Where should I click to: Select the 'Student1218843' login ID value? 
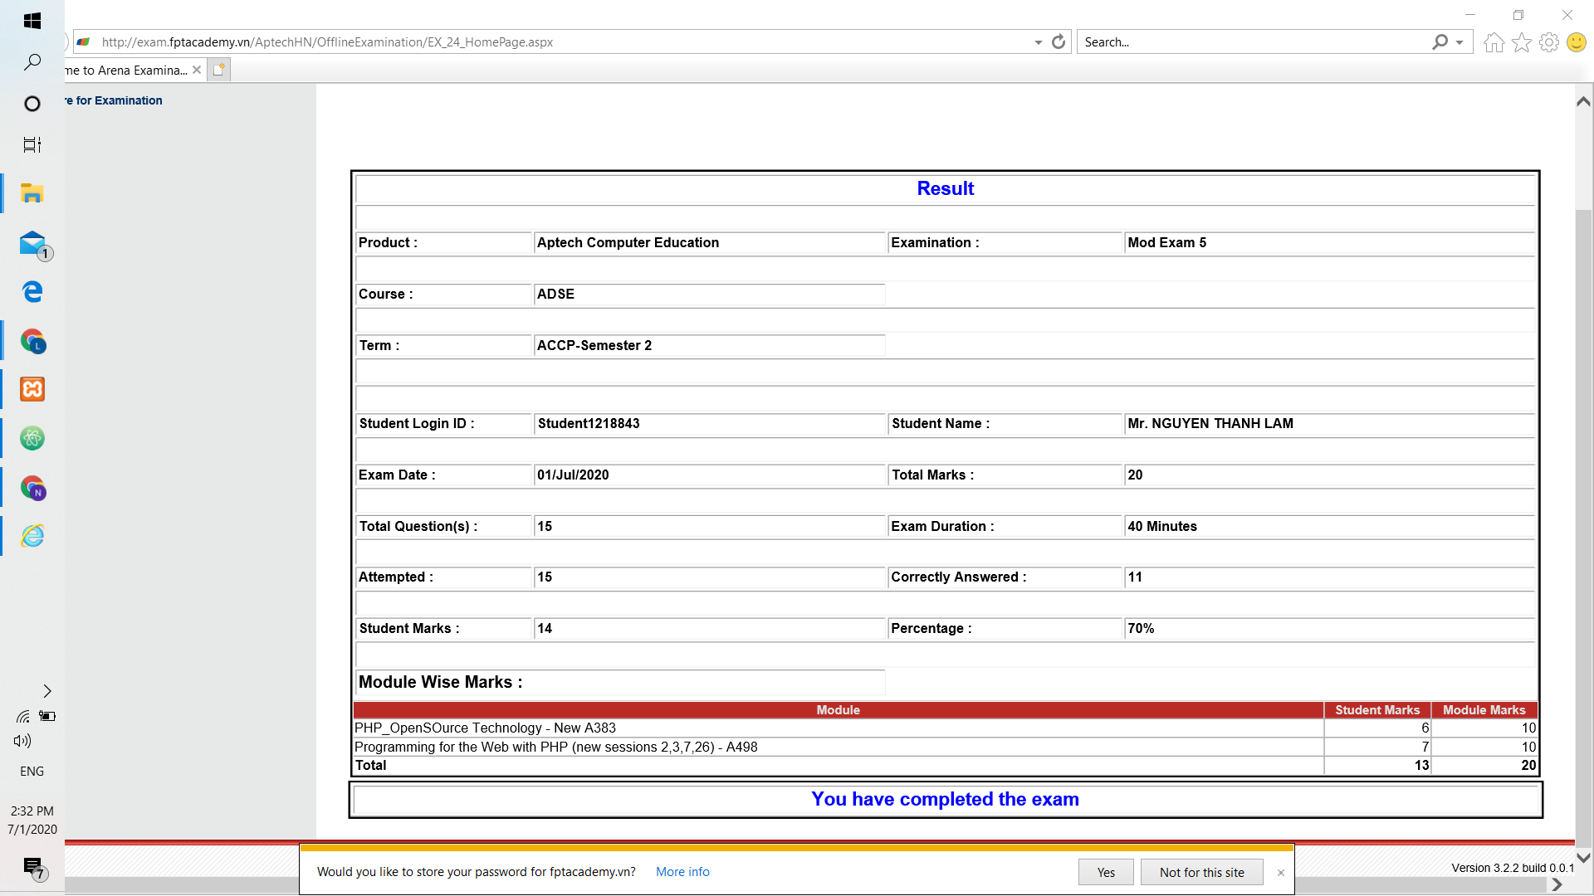point(589,423)
